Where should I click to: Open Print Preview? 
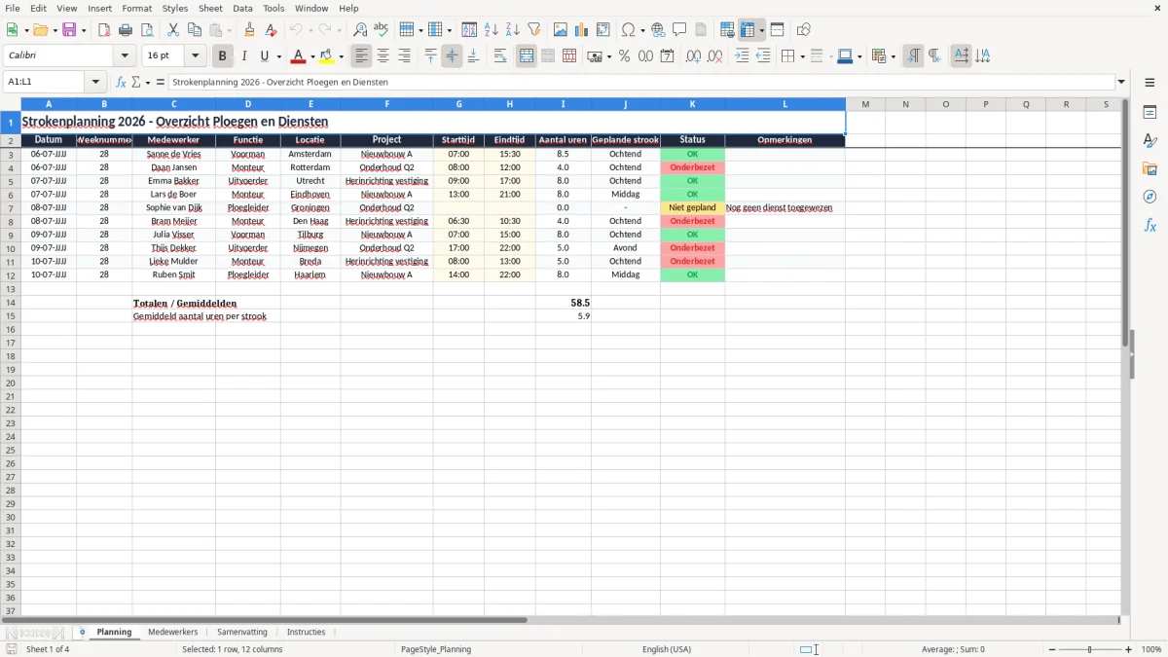pyautogui.click(x=147, y=30)
